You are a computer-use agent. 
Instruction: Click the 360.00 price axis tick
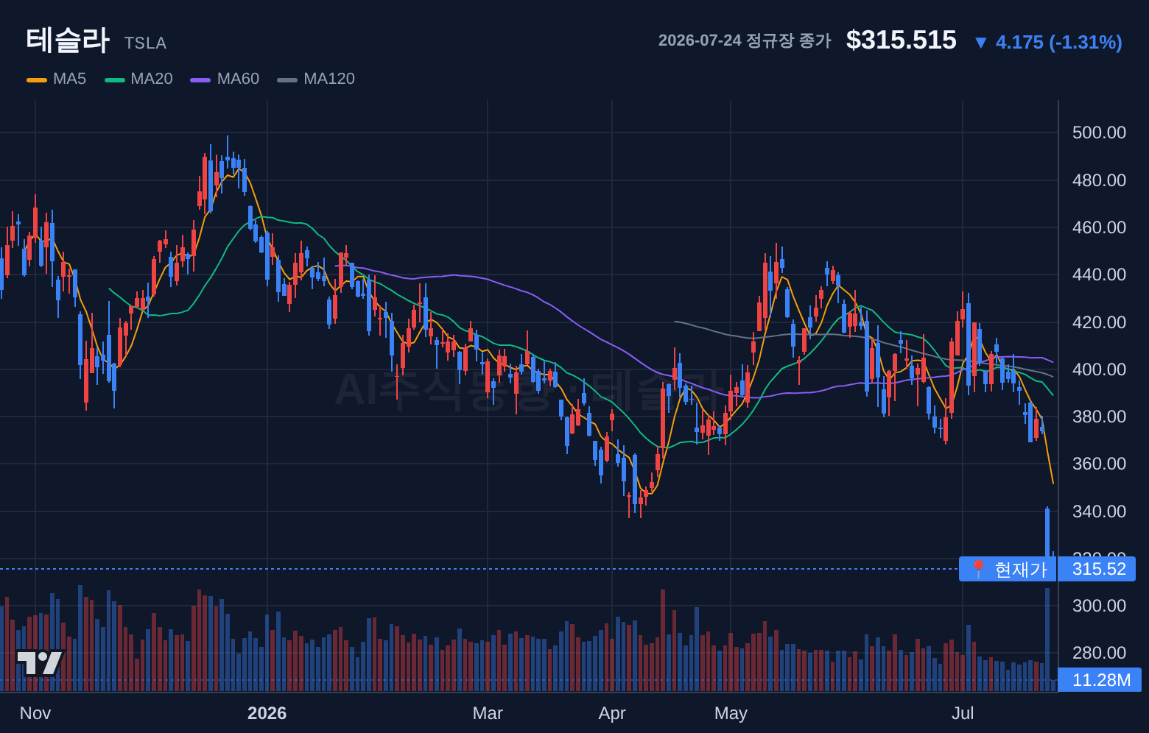[1099, 464]
